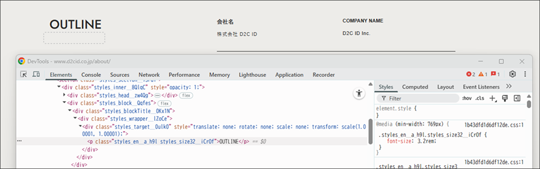The image size is (540, 169).
Task: Open the Recorder tab
Action: (324, 75)
